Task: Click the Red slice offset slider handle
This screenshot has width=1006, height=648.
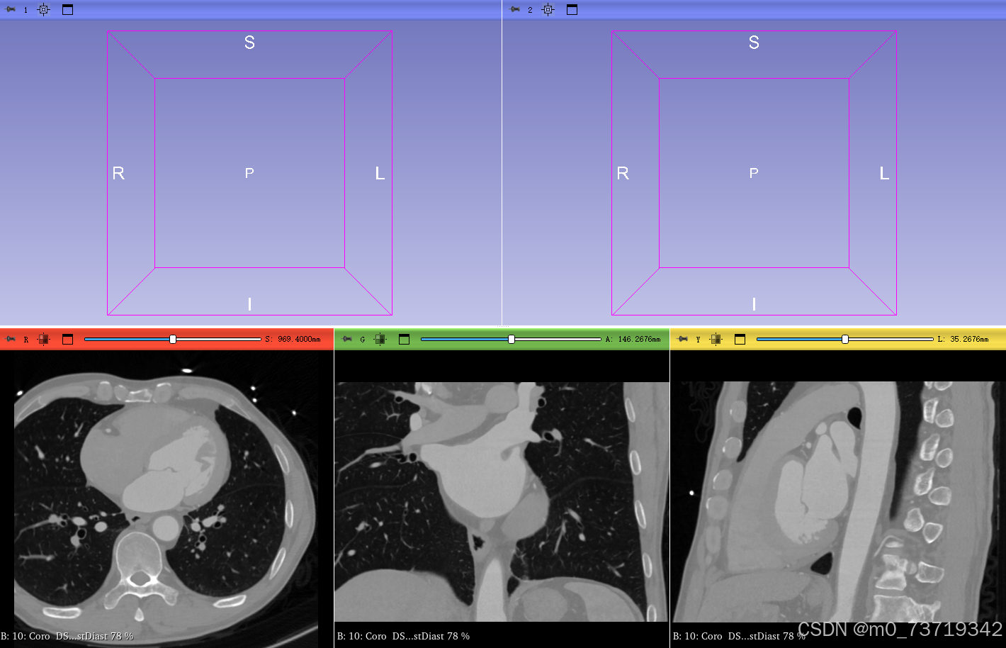Action: coord(173,340)
